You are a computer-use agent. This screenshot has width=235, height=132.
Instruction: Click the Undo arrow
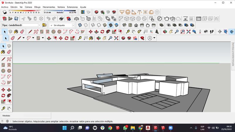pyautogui.click(x=48, y=19)
